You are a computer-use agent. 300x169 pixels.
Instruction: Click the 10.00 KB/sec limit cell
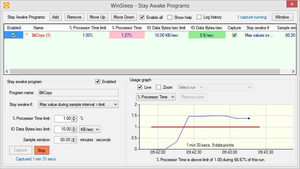click(166, 35)
